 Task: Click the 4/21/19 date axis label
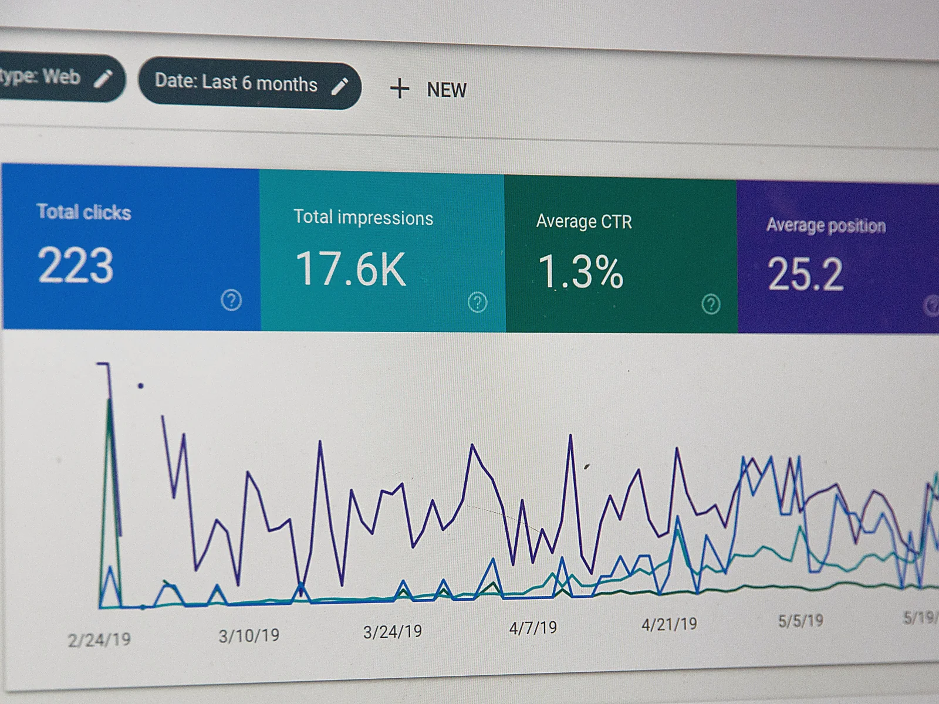[x=669, y=624]
